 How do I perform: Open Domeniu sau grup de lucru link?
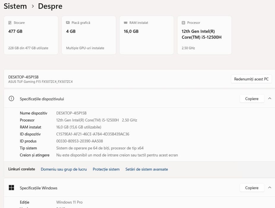point(64,169)
